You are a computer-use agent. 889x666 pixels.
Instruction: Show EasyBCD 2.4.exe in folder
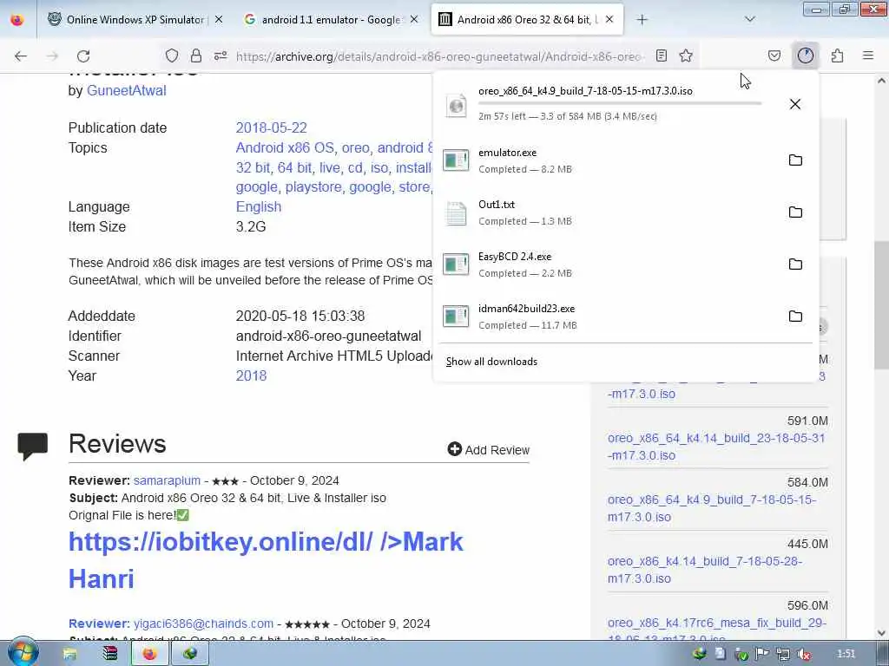(795, 264)
